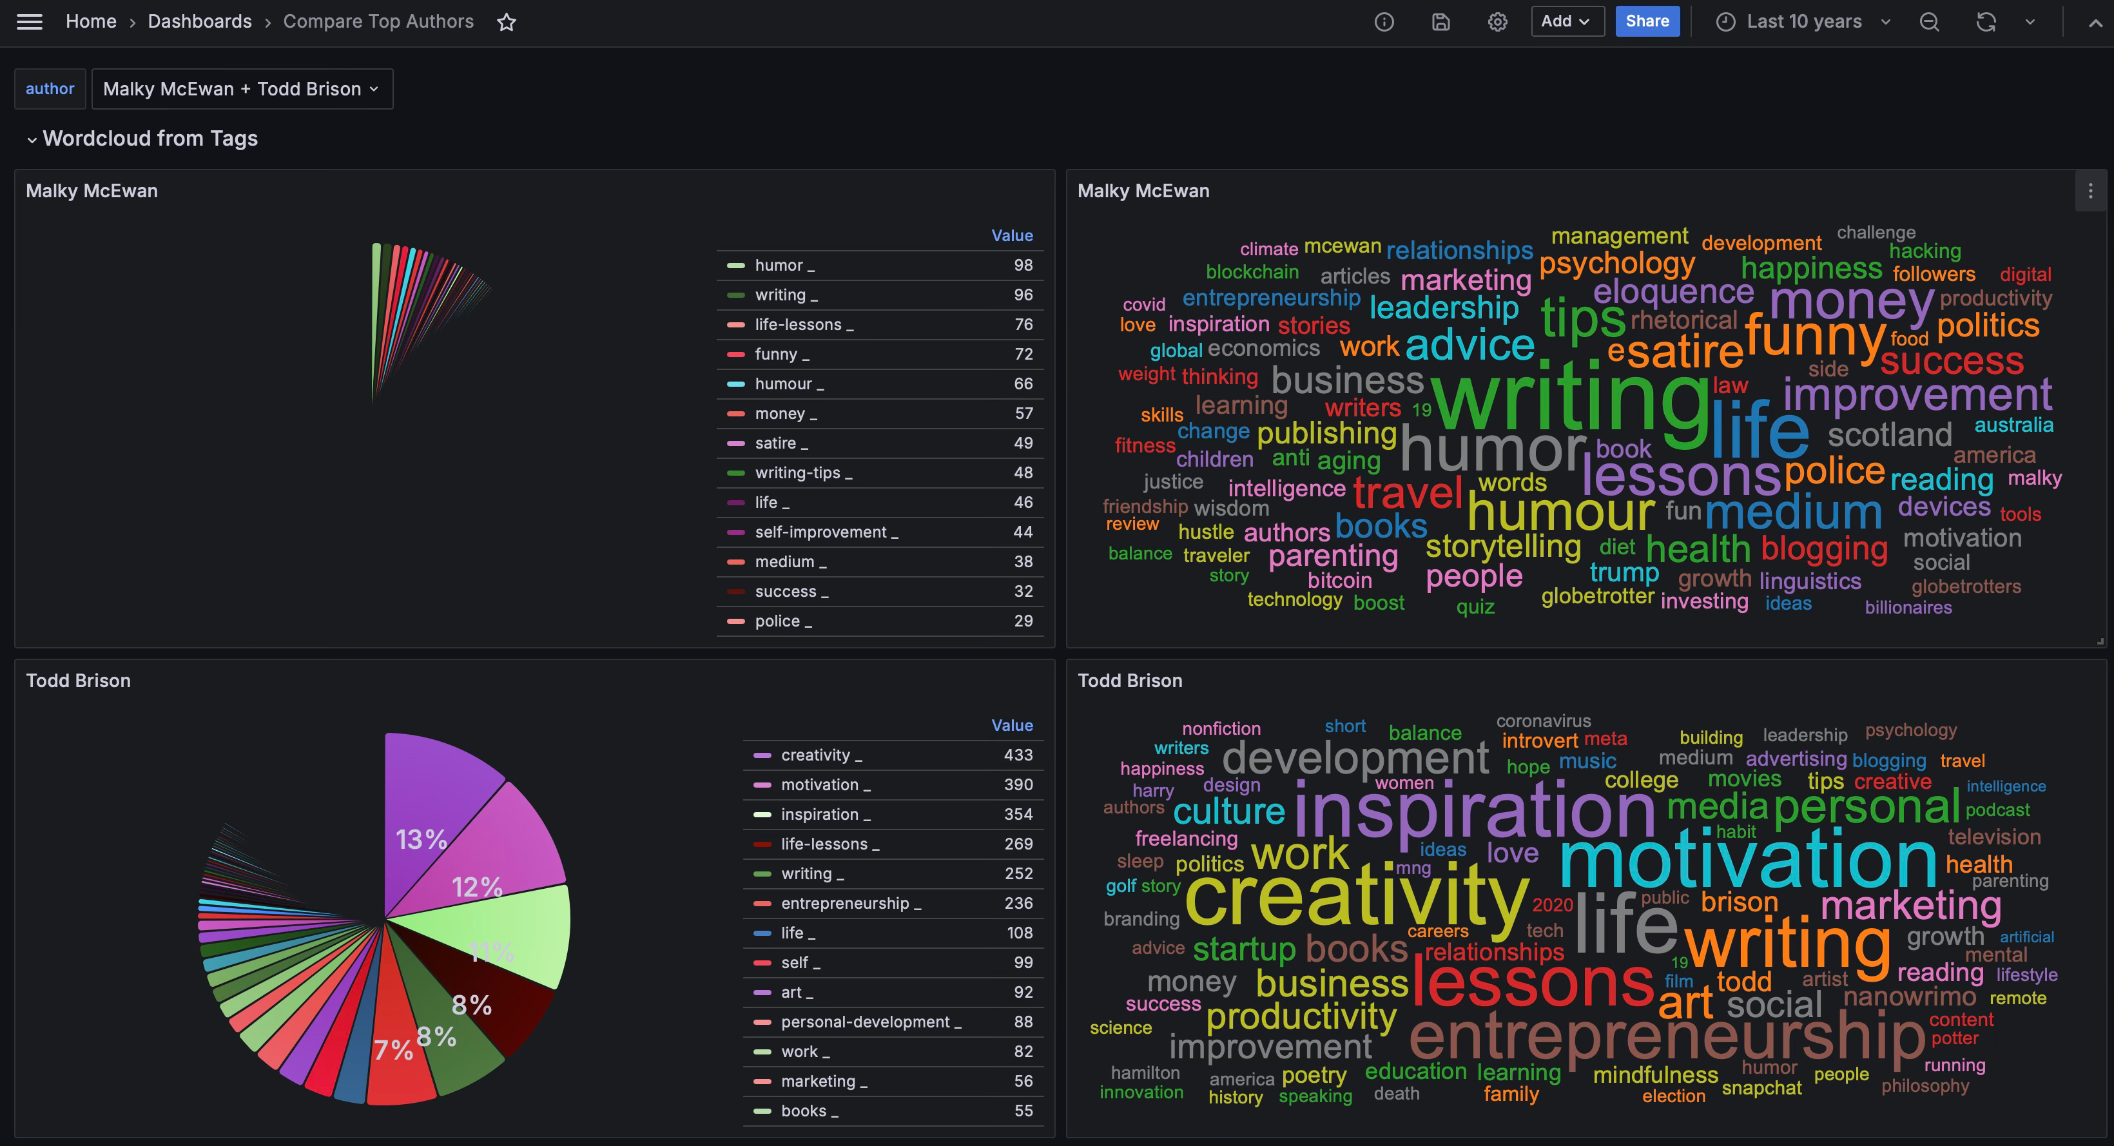Open dashboard settings gear

(1497, 22)
